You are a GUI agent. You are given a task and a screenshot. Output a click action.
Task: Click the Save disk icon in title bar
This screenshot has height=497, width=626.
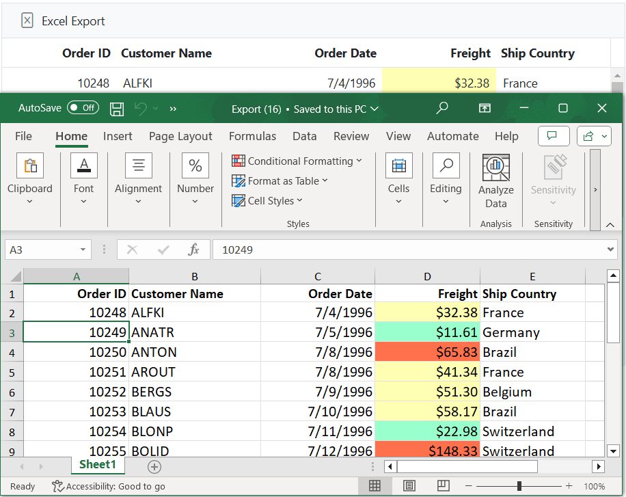coord(117,109)
